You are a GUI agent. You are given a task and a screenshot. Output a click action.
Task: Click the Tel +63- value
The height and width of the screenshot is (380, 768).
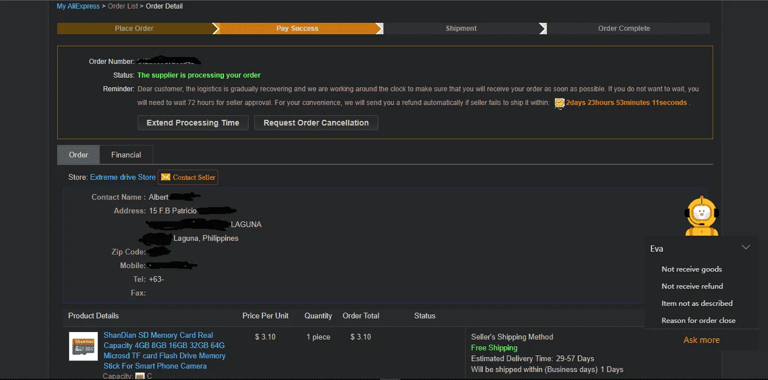(x=156, y=280)
